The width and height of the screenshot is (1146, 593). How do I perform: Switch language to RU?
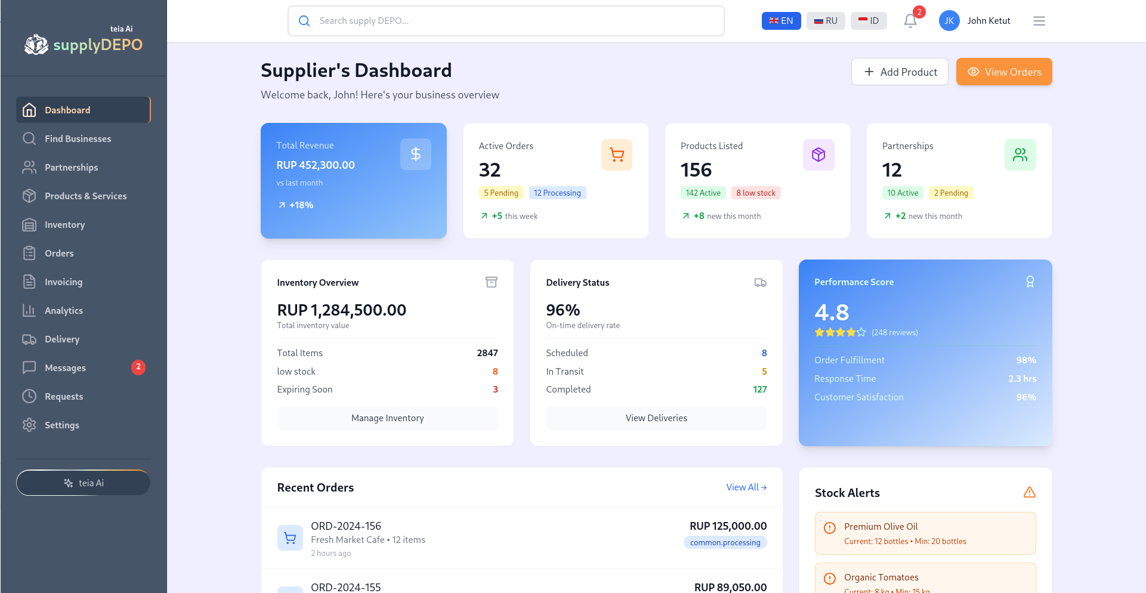[826, 21]
